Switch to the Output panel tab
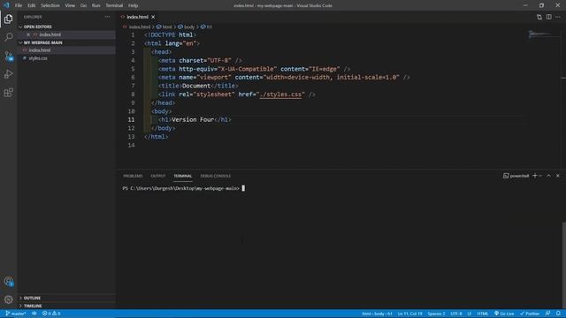566x318 pixels. click(x=157, y=176)
